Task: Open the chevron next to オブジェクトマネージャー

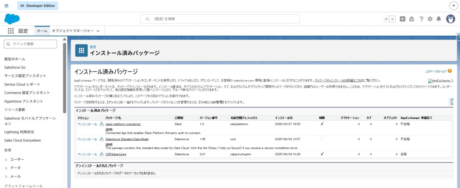Action: pos(98,31)
